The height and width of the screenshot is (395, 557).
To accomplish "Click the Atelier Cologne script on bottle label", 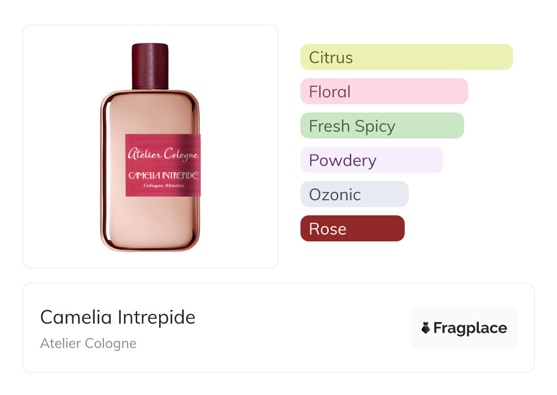I will [163, 154].
